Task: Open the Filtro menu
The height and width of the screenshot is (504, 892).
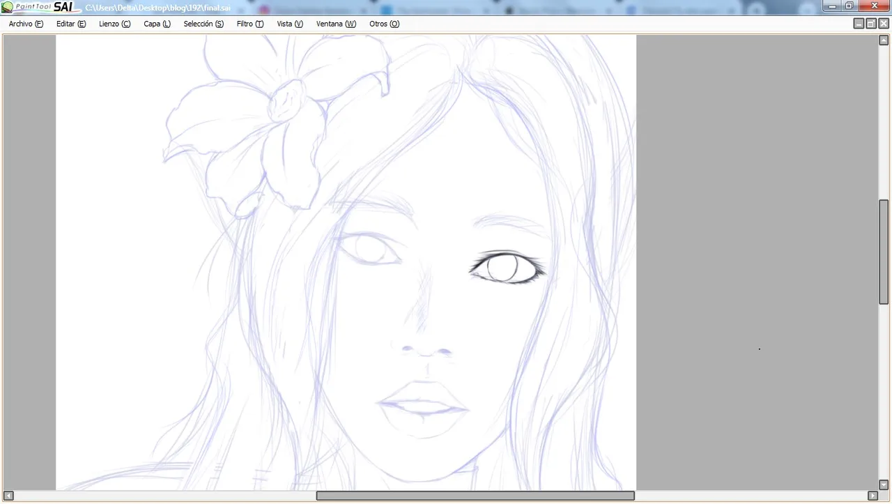Action: [x=249, y=24]
